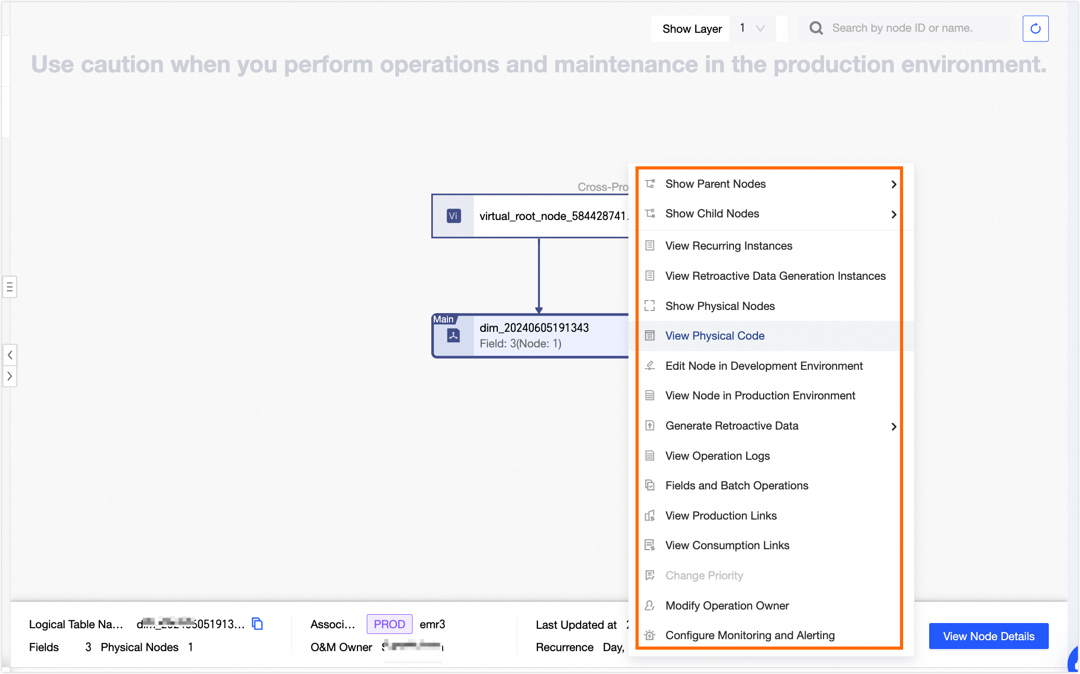The height and width of the screenshot is (674, 1080).
Task: Expand Generate Retroactive Data submenu arrow
Action: (x=893, y=426)
